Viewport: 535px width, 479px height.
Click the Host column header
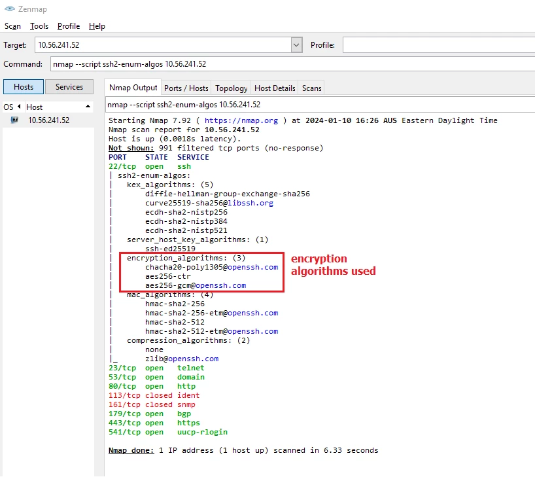point(59,107)
